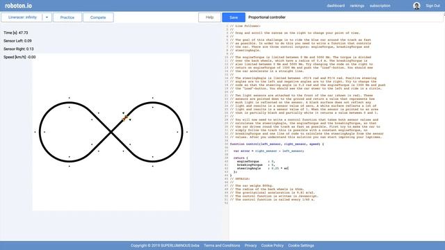The width and height of the screenshot is (445, 250).
Task: Click the DETAILS comment line
Action: [x=240, y=179]
